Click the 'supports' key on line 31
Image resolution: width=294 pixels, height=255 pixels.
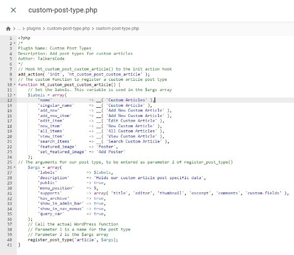coord(49,193)
